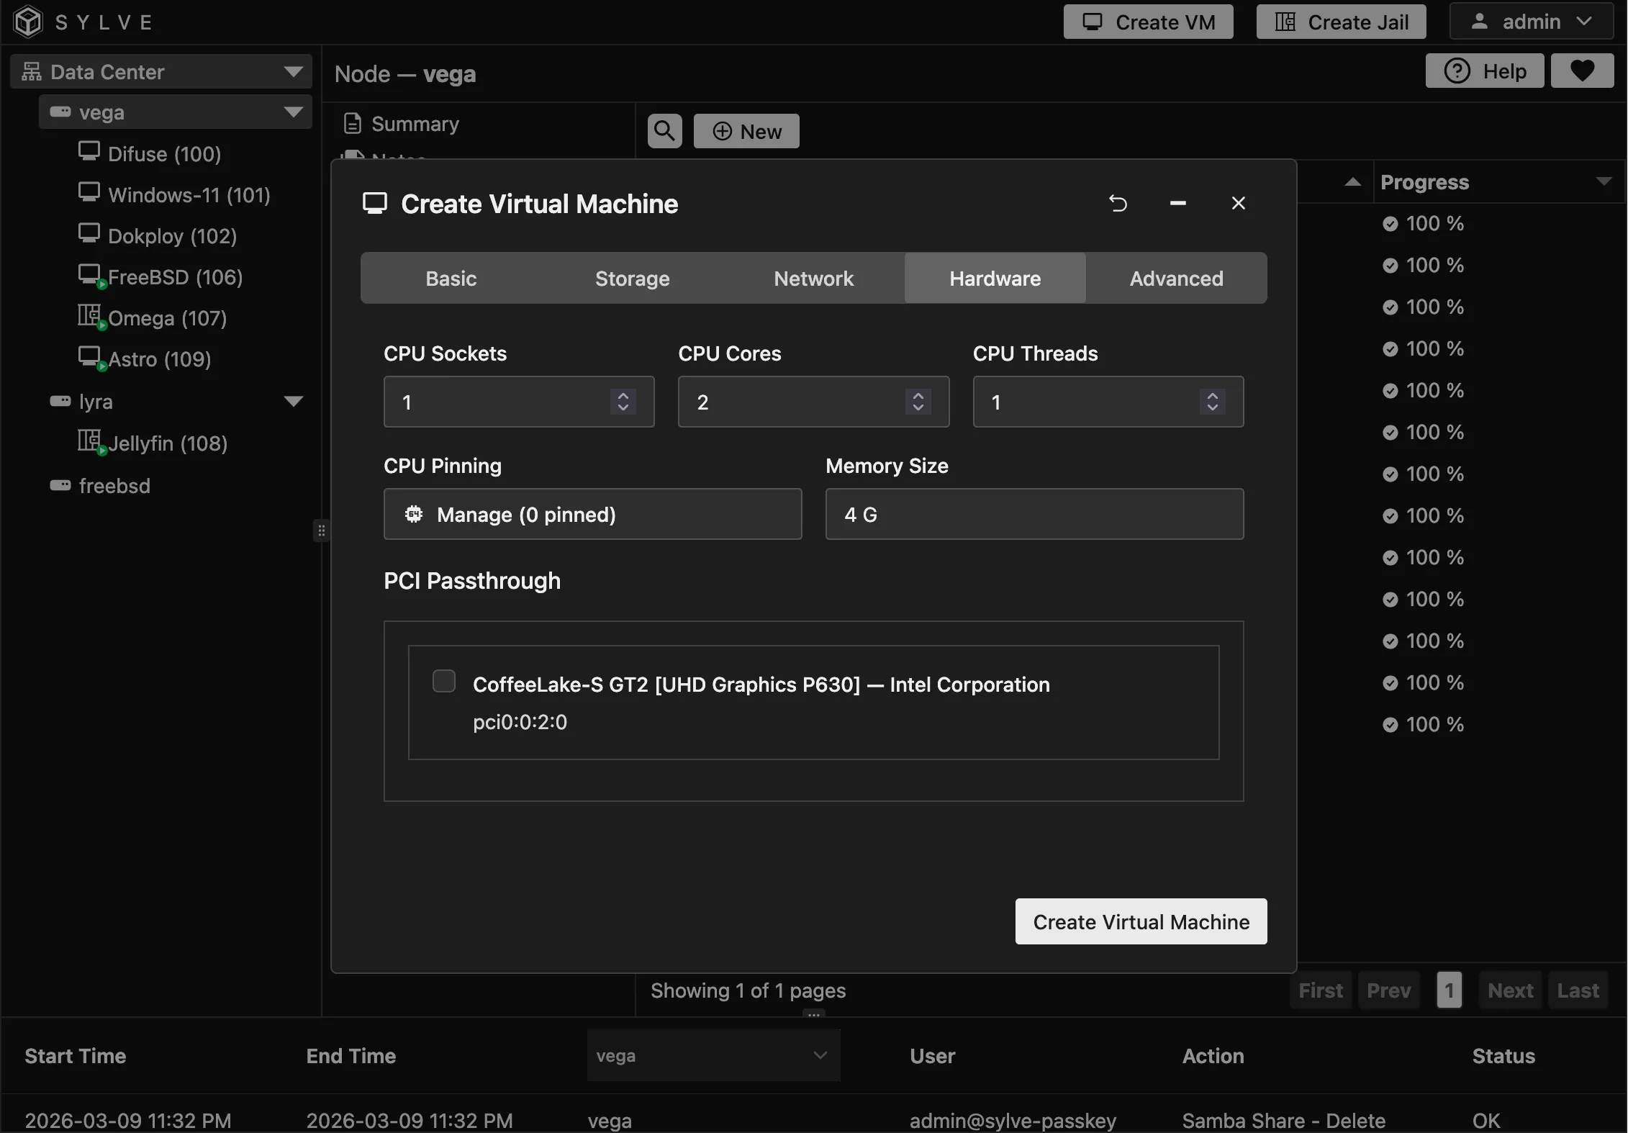Open Manage CPU pinning button
The height and width of the screenshot is (1133, 1628).
tap(592, 515)
